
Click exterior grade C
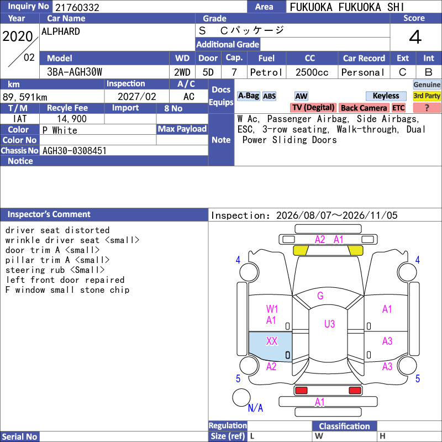(403, 72)
